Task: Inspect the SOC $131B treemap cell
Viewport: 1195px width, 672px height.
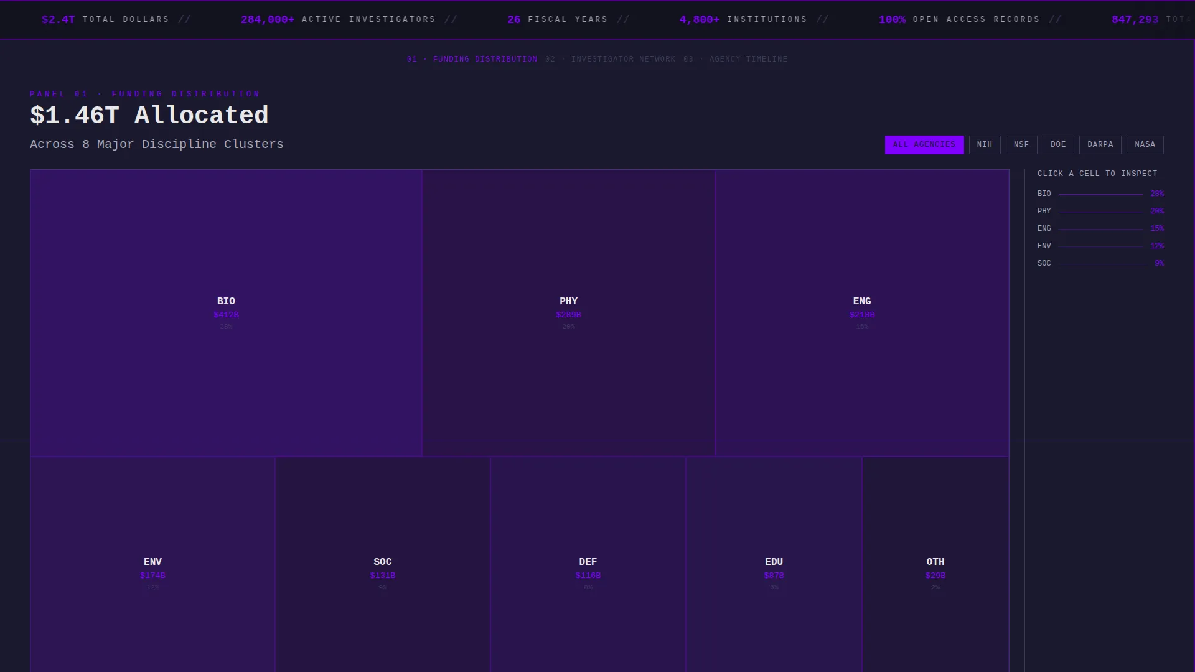Action: pyautogui.click(x=383, y=564)
